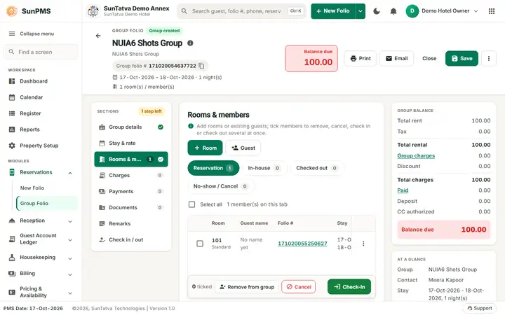Open the Remarks section
This screenshot has width=505, height=315.
[131, 223]
